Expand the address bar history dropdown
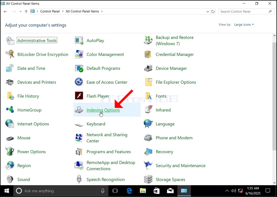This screenshot has width=277, height=197. [207, 12]
